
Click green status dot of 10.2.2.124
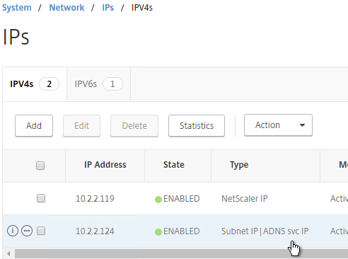tap(158, 232)
